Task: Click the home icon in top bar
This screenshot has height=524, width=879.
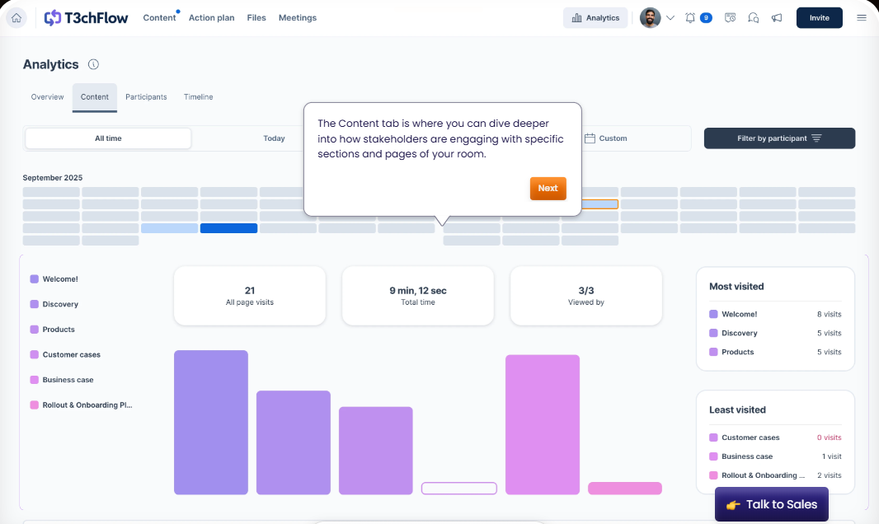Action: 16,18
